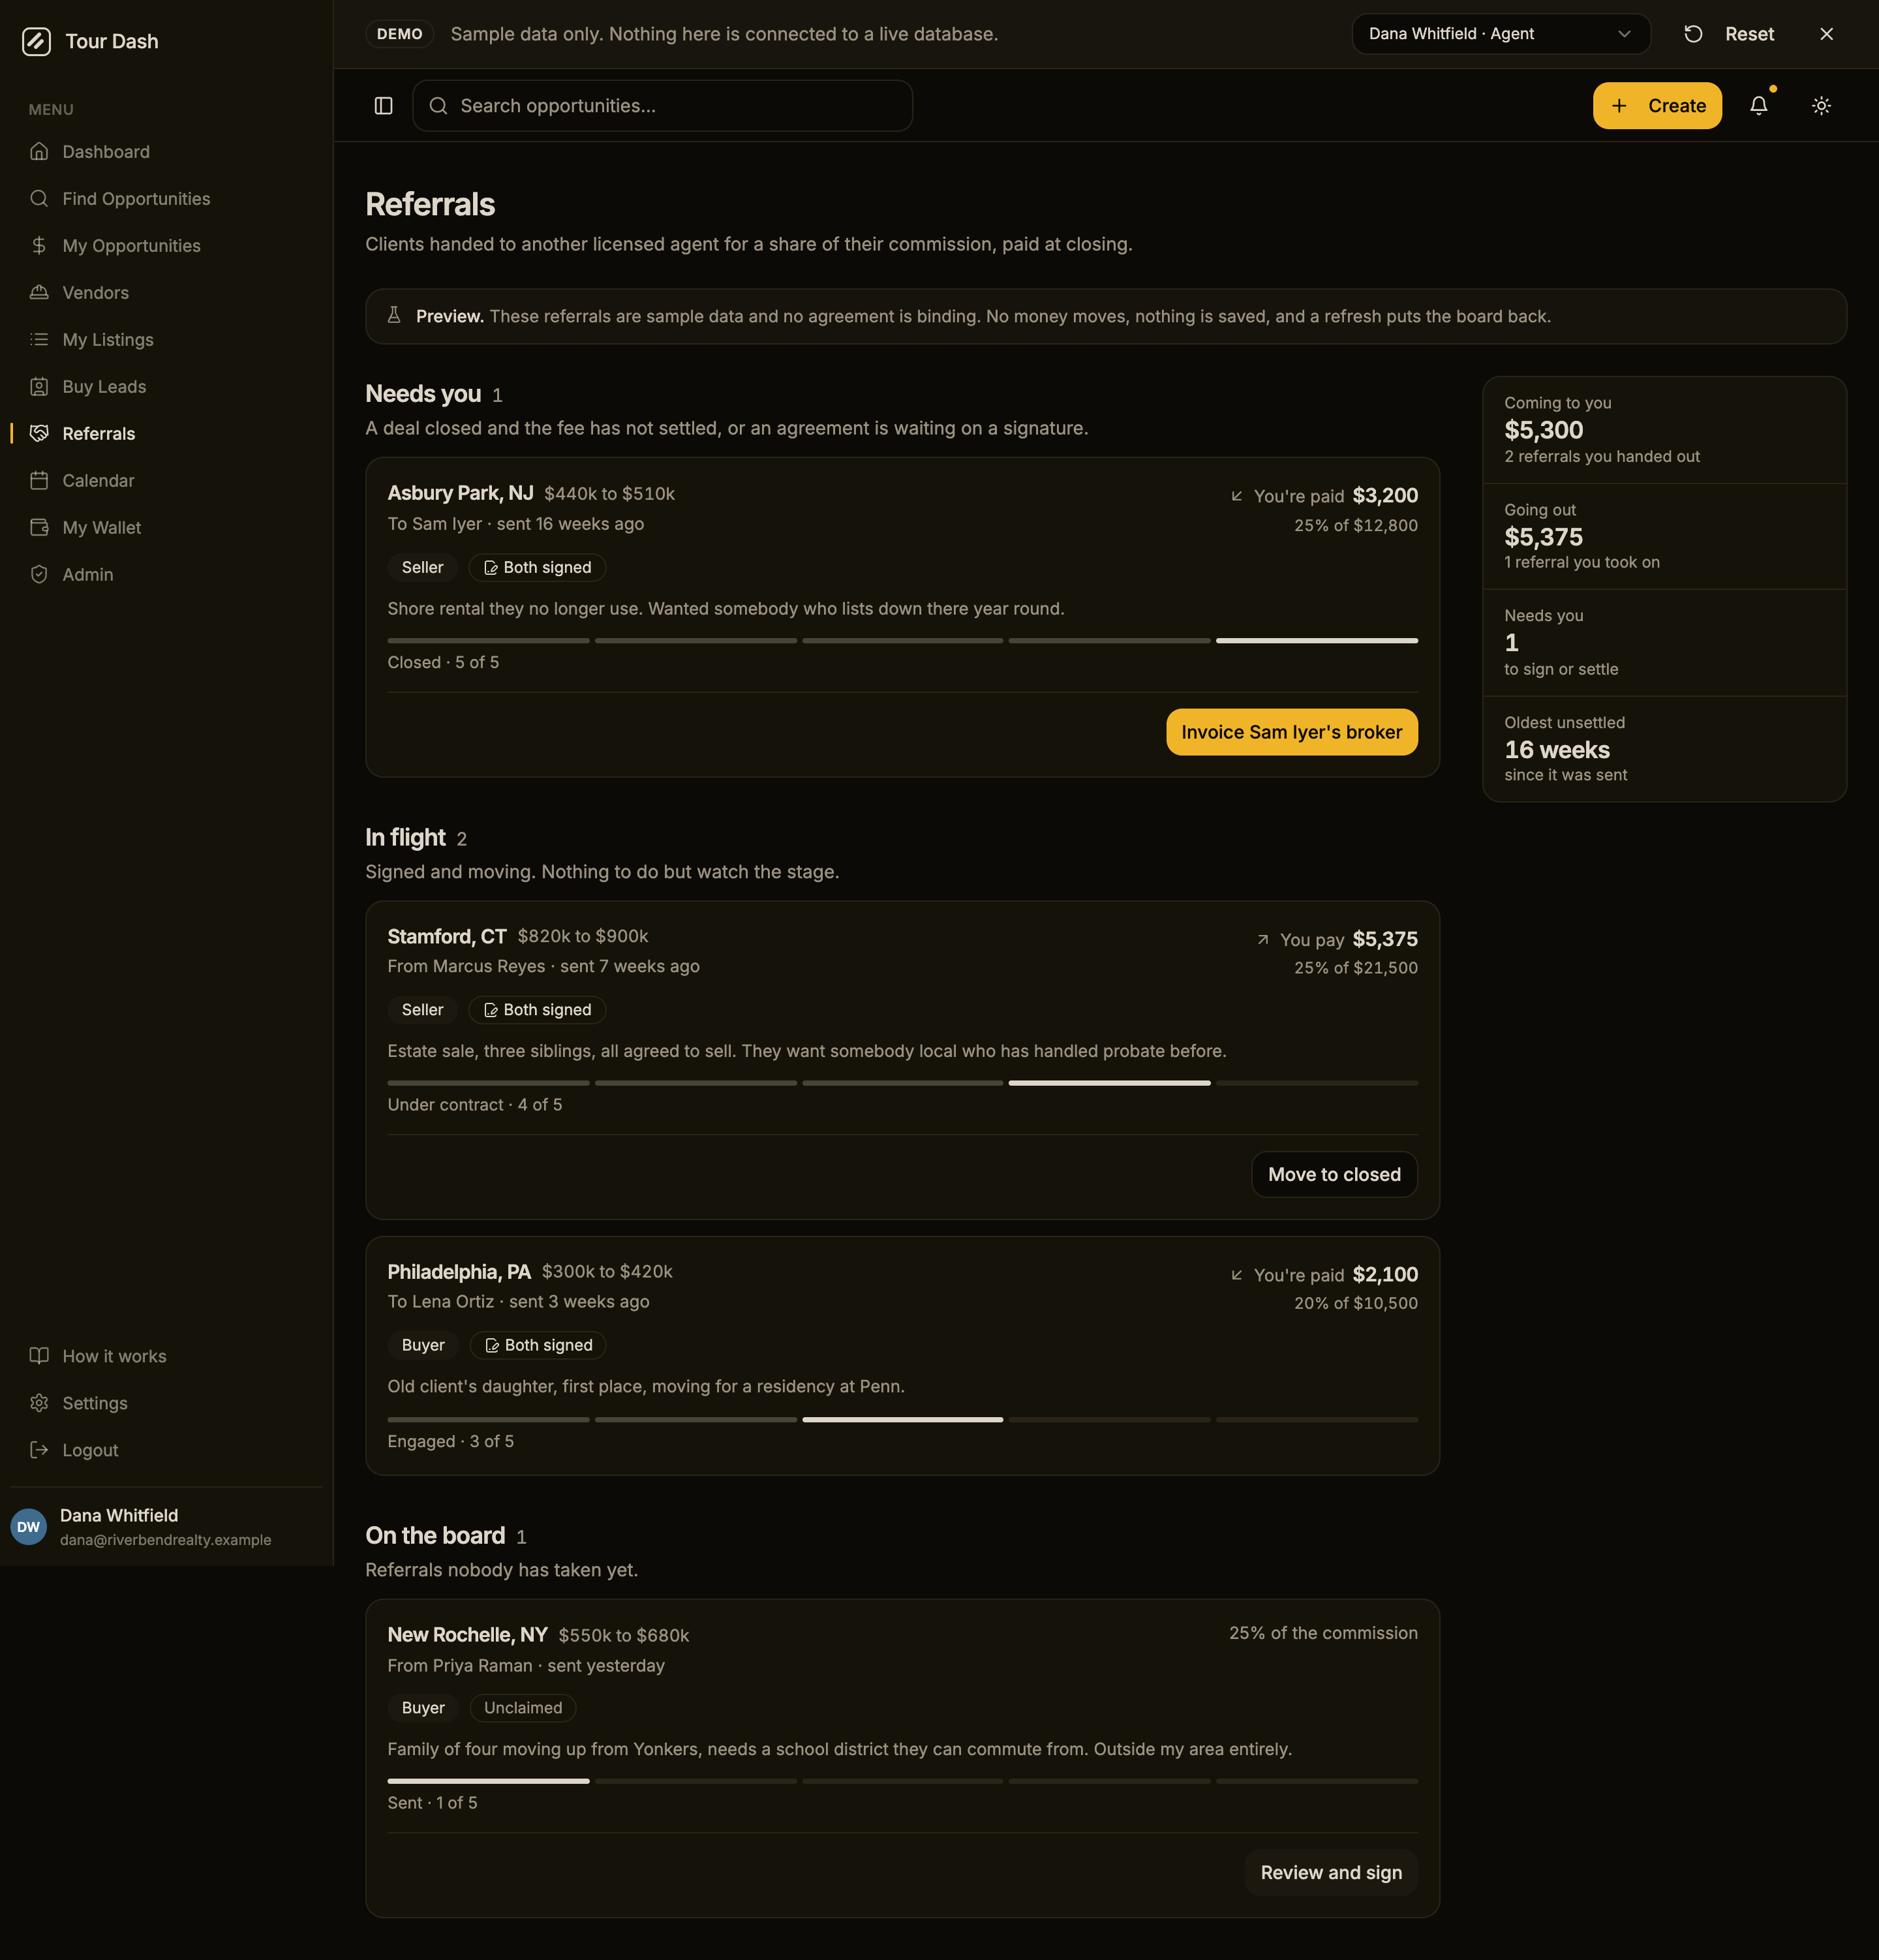Screen dimensions: 1879x1960
Task: Click the Going out $5,375 stat
Action: tap(1664, 537)
